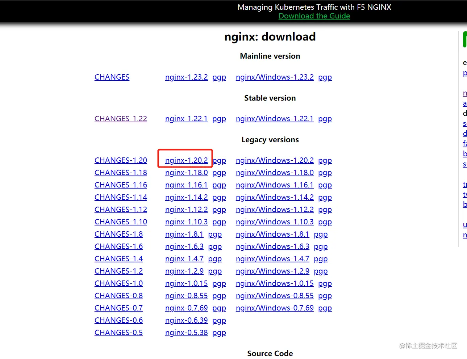The width and height of the screenshot is (467, 359).
Task: Open the Download the Guide link
Action: (x=314, y=16)
